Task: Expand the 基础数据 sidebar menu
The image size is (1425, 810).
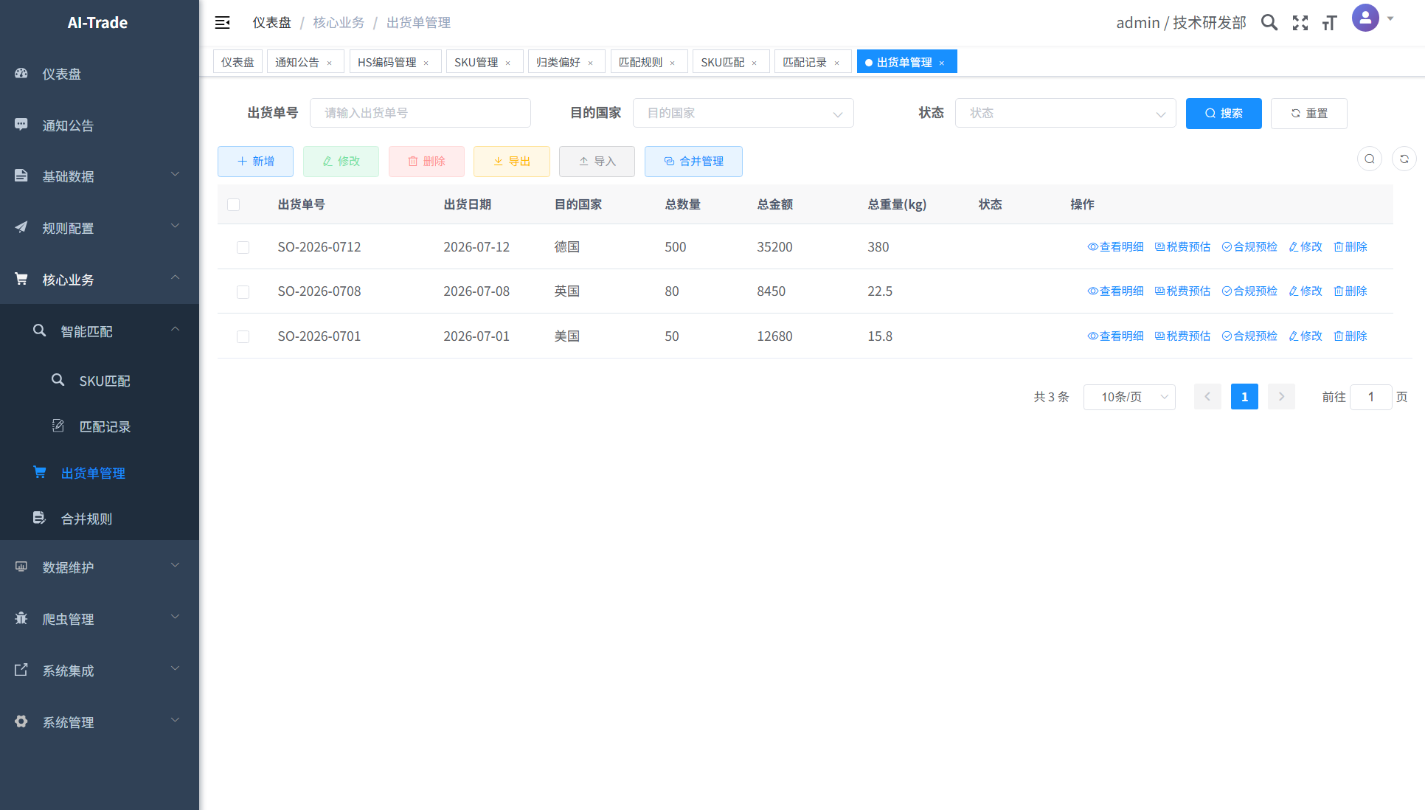Action: coord(100,176)
